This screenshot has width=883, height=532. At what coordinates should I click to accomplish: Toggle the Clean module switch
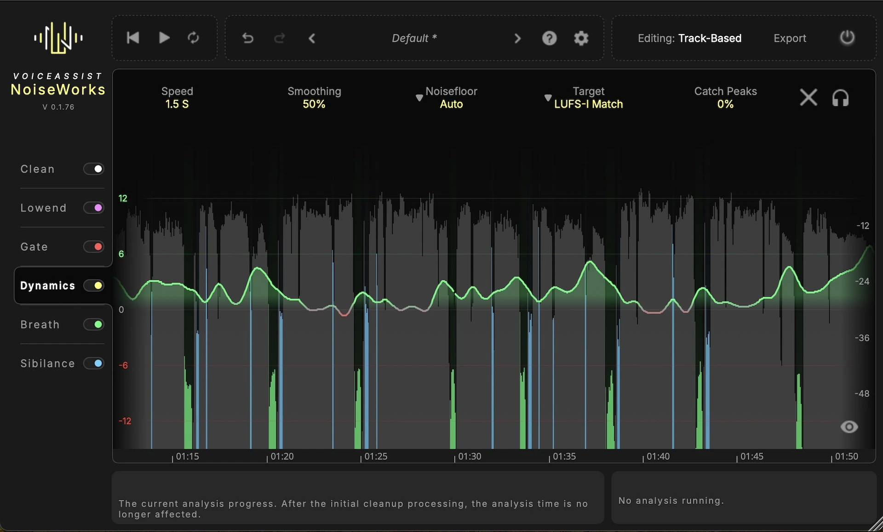click(x=94, y=169)
